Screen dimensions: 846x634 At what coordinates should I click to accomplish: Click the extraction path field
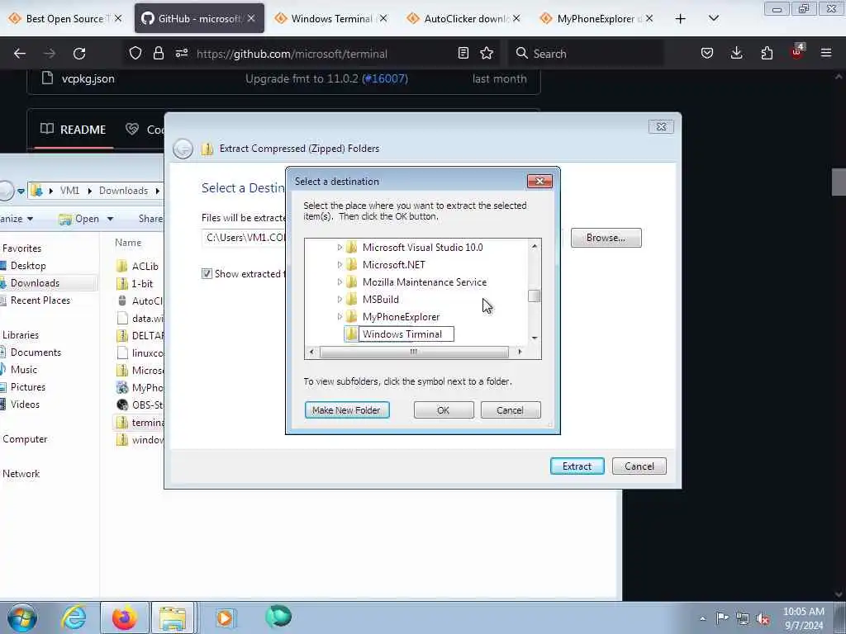point(244,238)
